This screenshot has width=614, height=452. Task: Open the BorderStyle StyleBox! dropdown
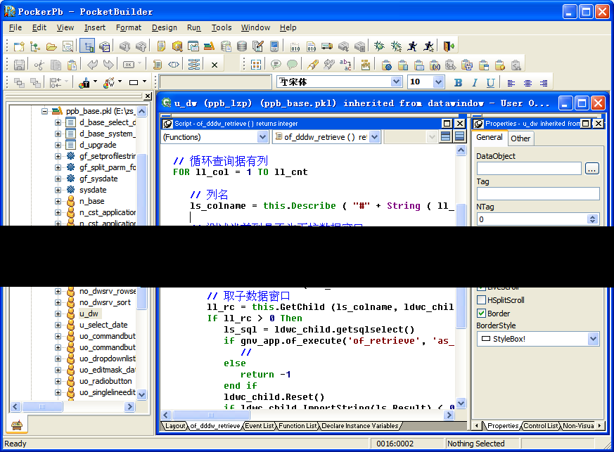(593, 339)
